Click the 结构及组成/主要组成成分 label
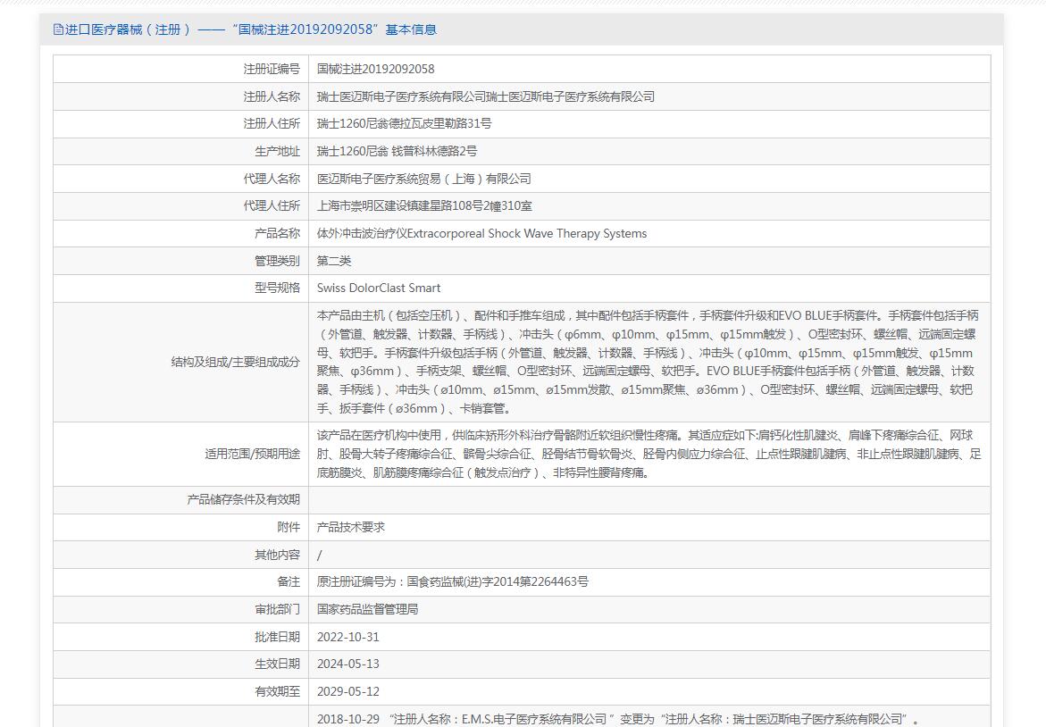This screenshot has width=1046, height=727. click(x=236, y=362)
